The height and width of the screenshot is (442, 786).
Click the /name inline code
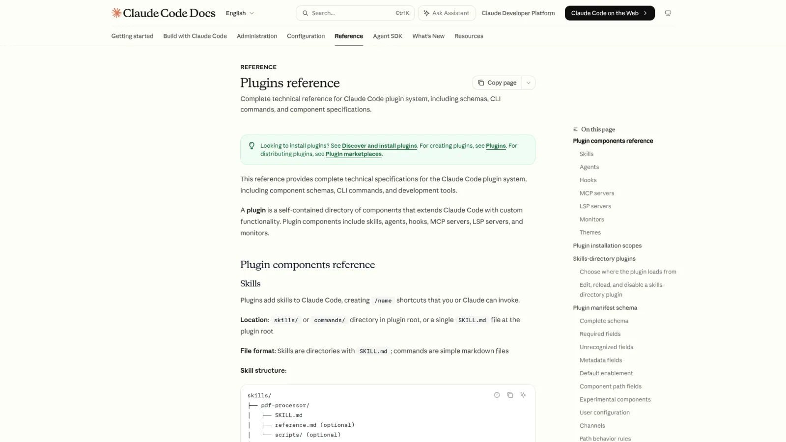[x=383, y=301]
